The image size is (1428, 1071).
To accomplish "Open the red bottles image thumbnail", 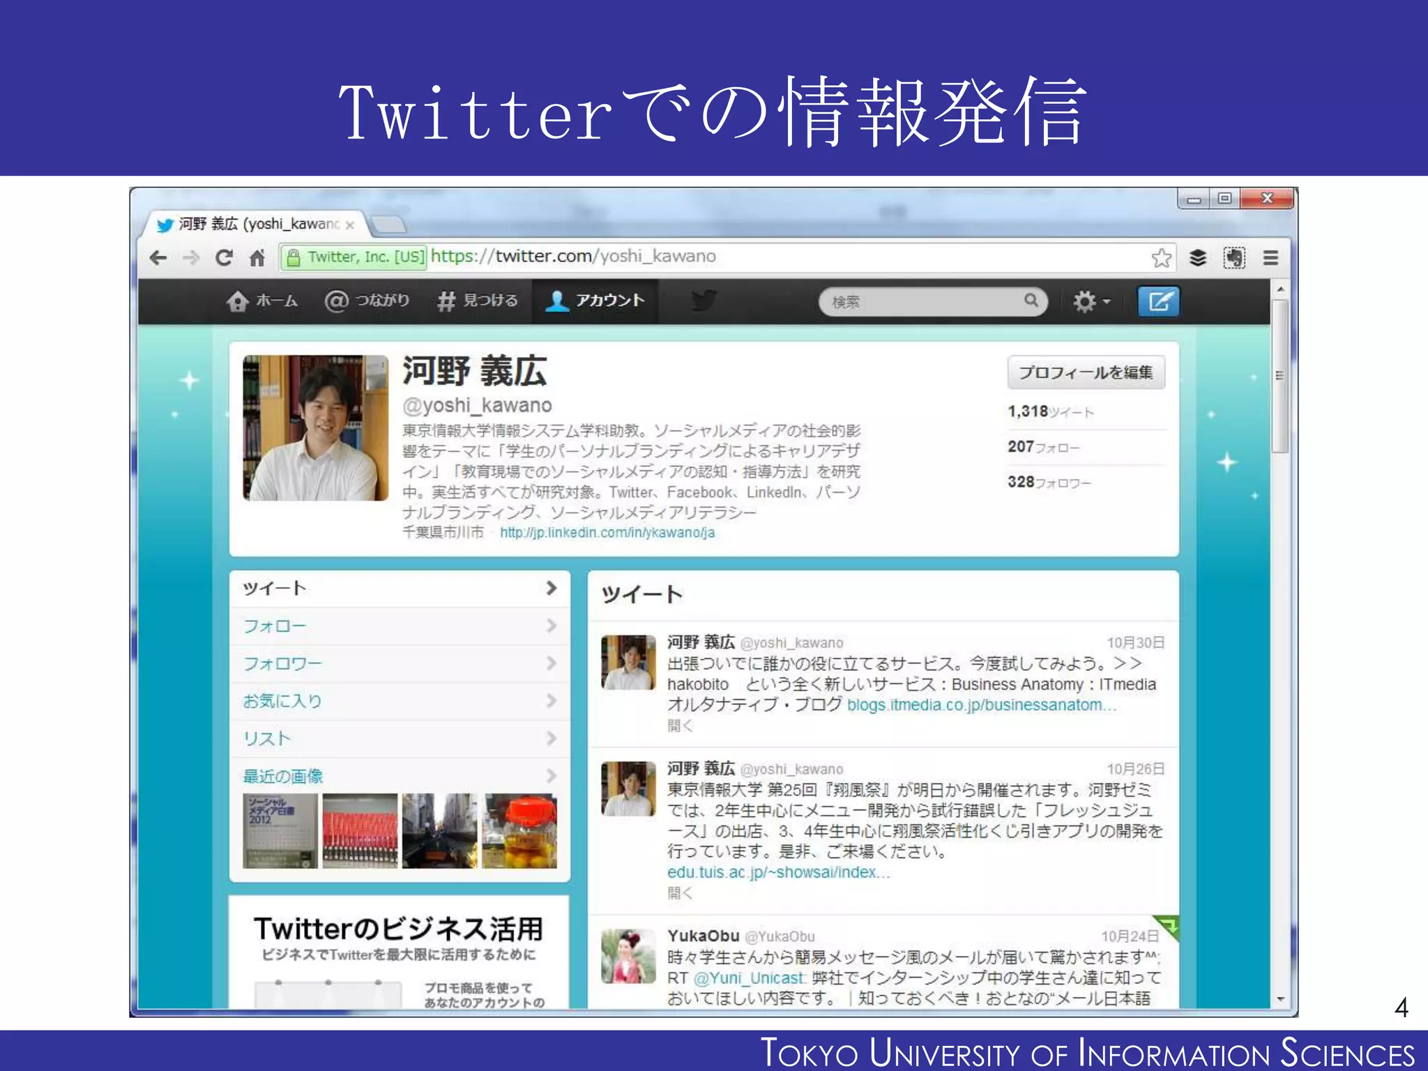I will 360,830.
